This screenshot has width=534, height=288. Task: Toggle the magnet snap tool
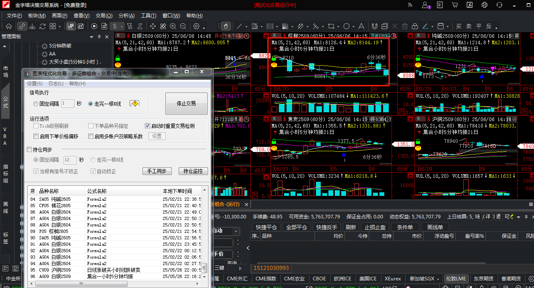tap(374, 26)
